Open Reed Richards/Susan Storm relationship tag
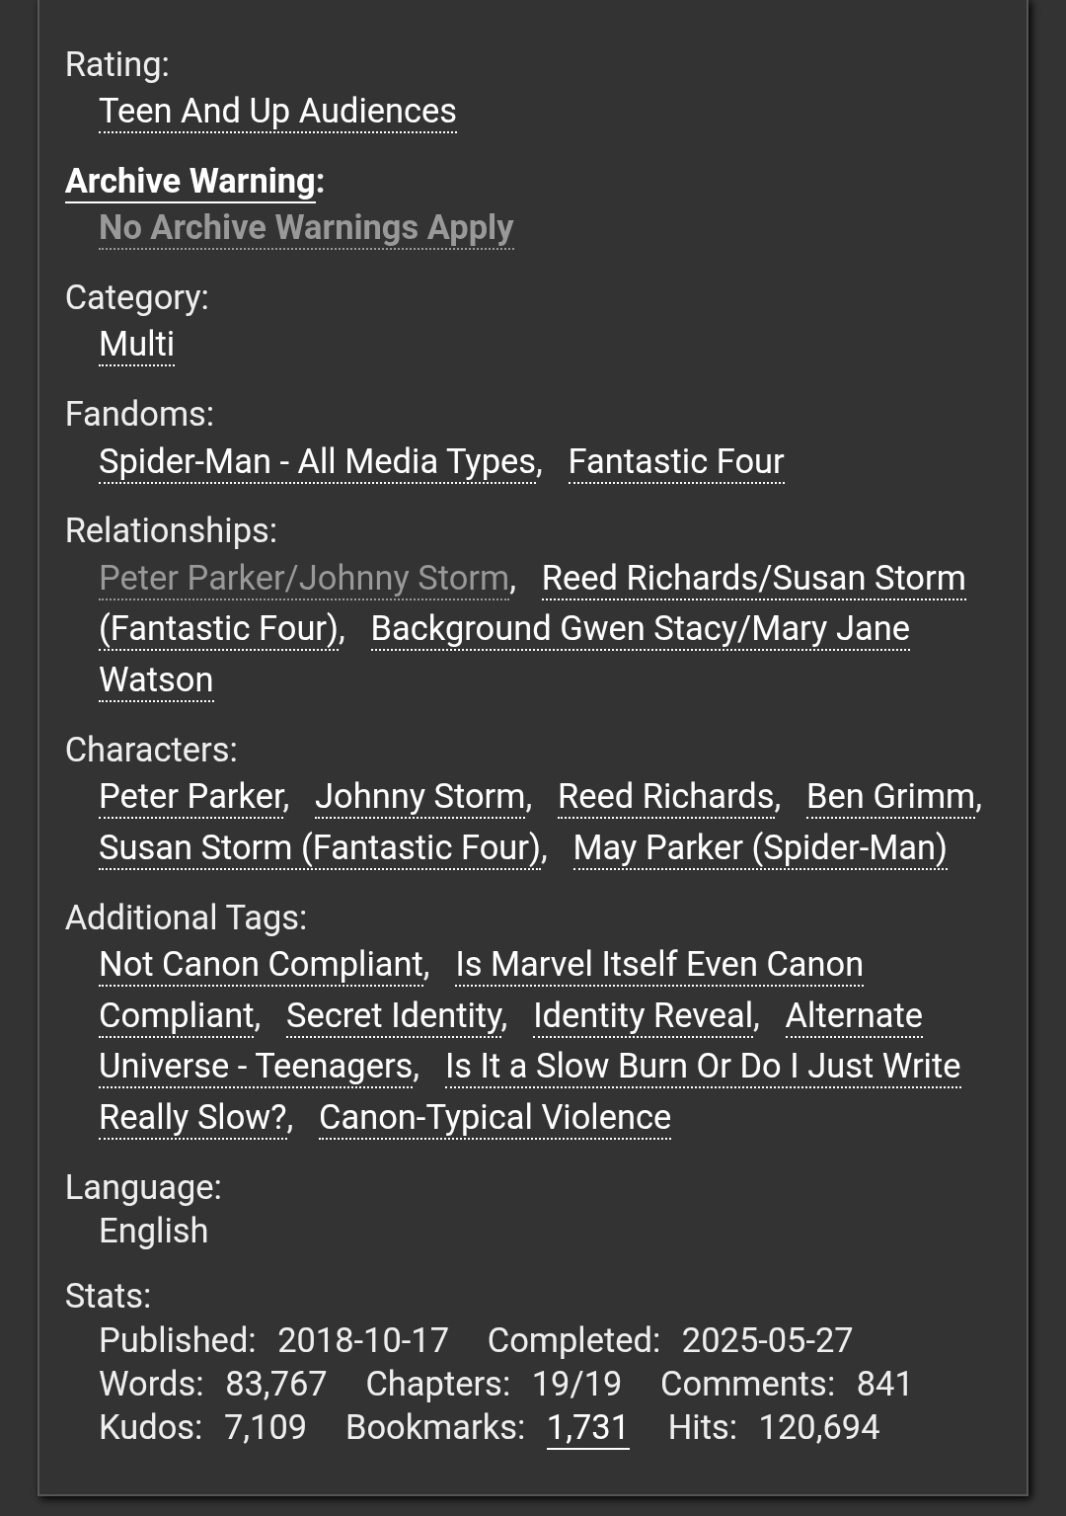Screen dimensions: 1066x1516 [753, 579]
